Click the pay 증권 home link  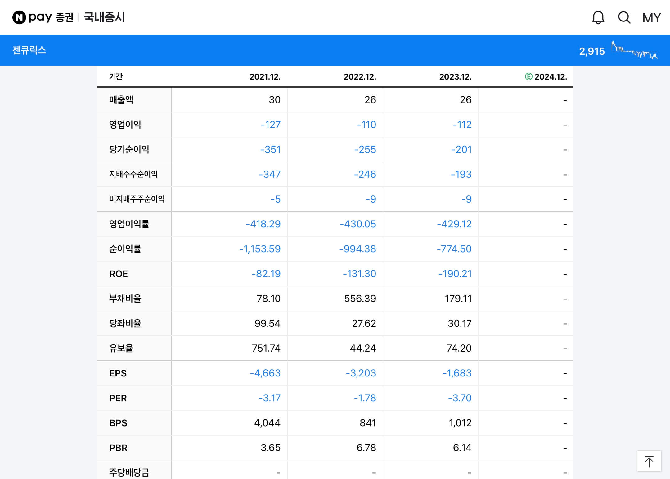point(51,17)
